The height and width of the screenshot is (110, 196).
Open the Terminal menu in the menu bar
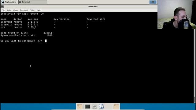(x=24, y=10)
